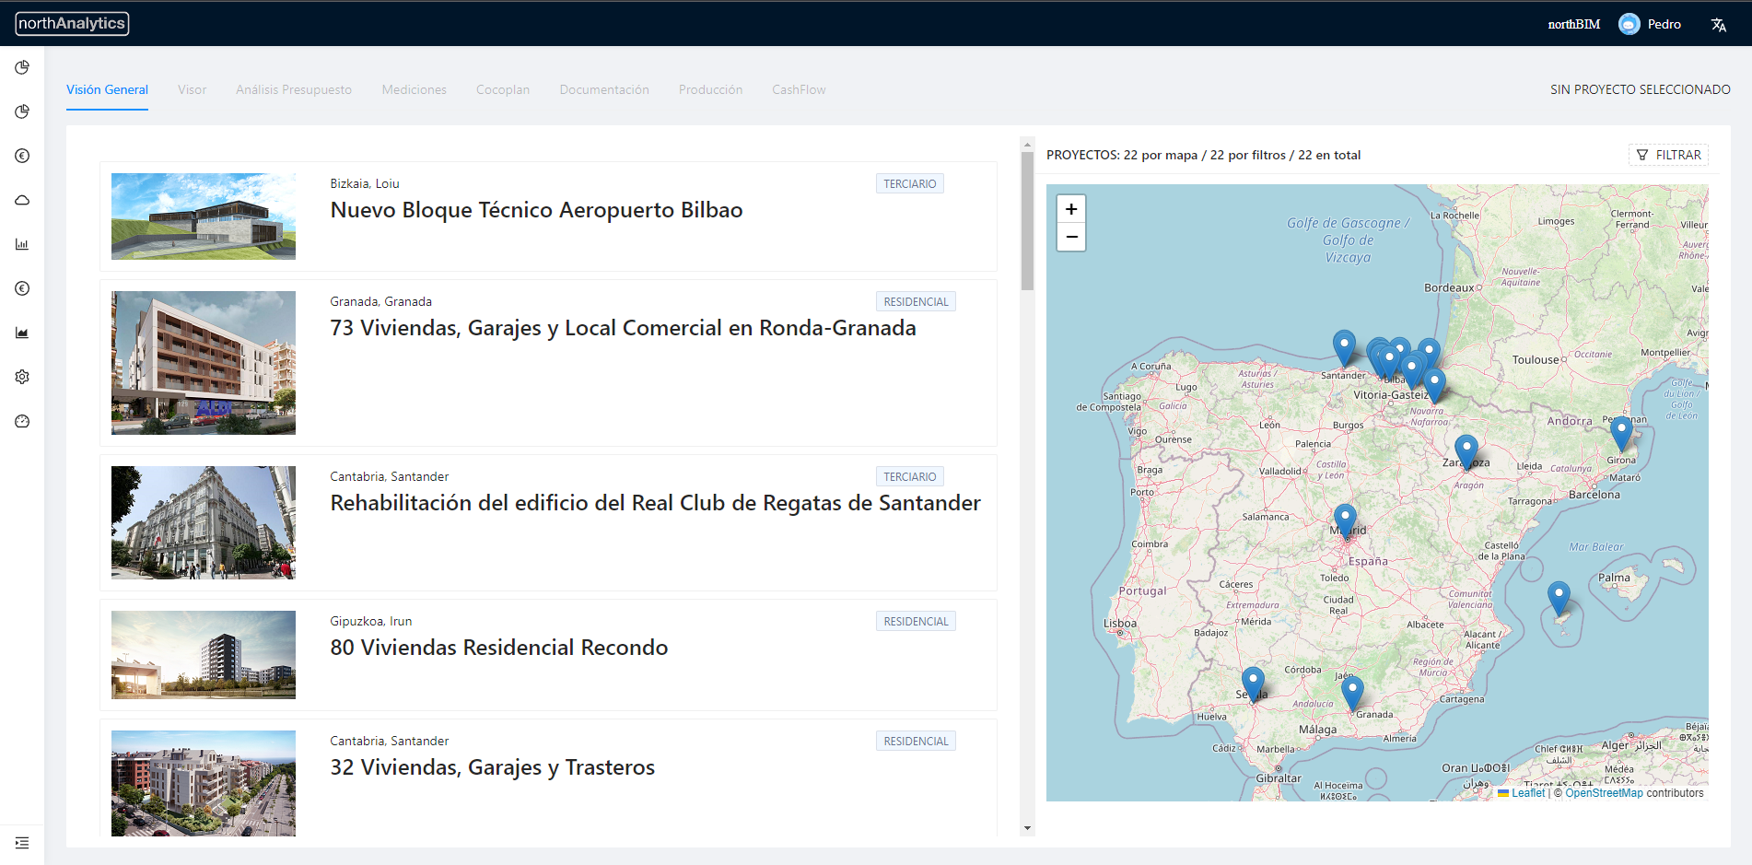Open the pie chart icon just above the euro icon

(22, 111)
